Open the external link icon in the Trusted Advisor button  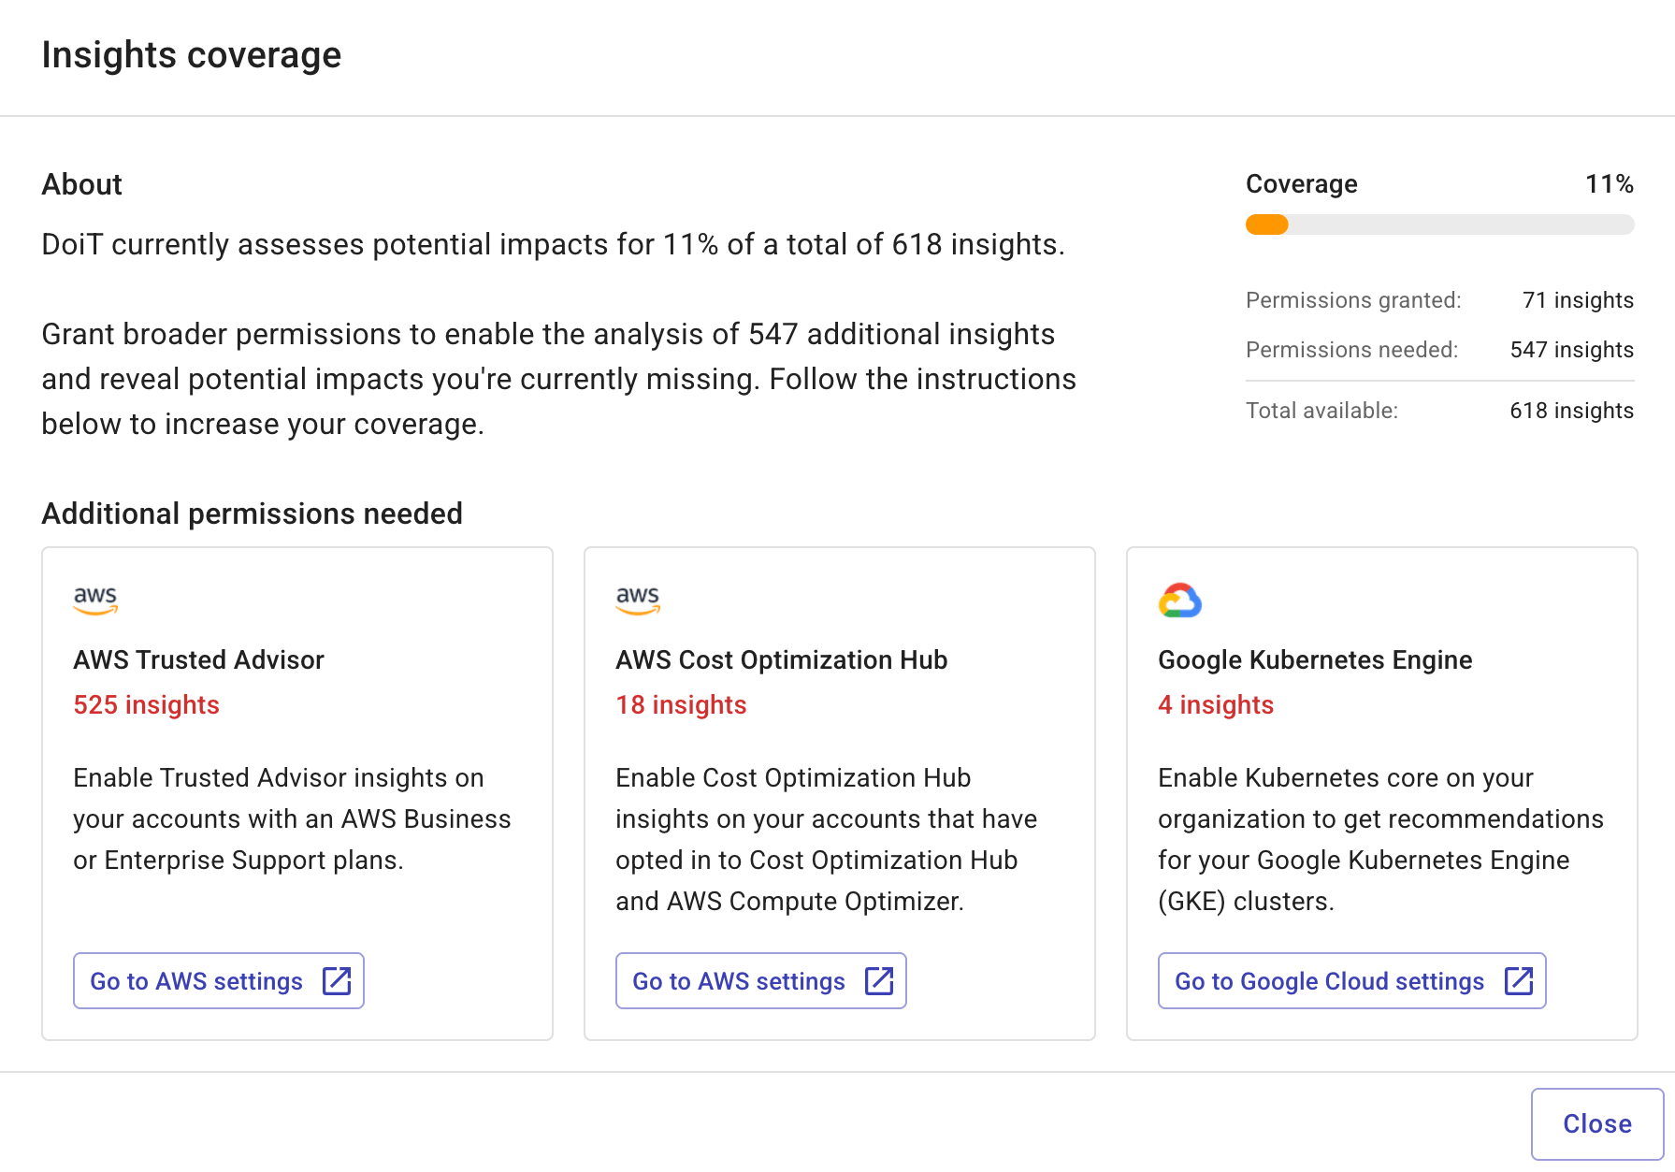pos(337,980)
